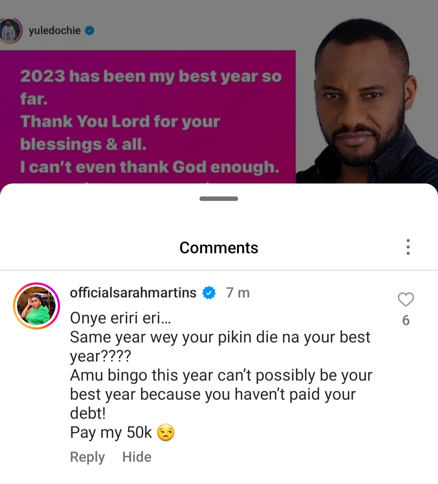Screen dimensions: 438x484
Task: Tap the 'Onye eriri eri...' comment text
Action: click(120, 318)
